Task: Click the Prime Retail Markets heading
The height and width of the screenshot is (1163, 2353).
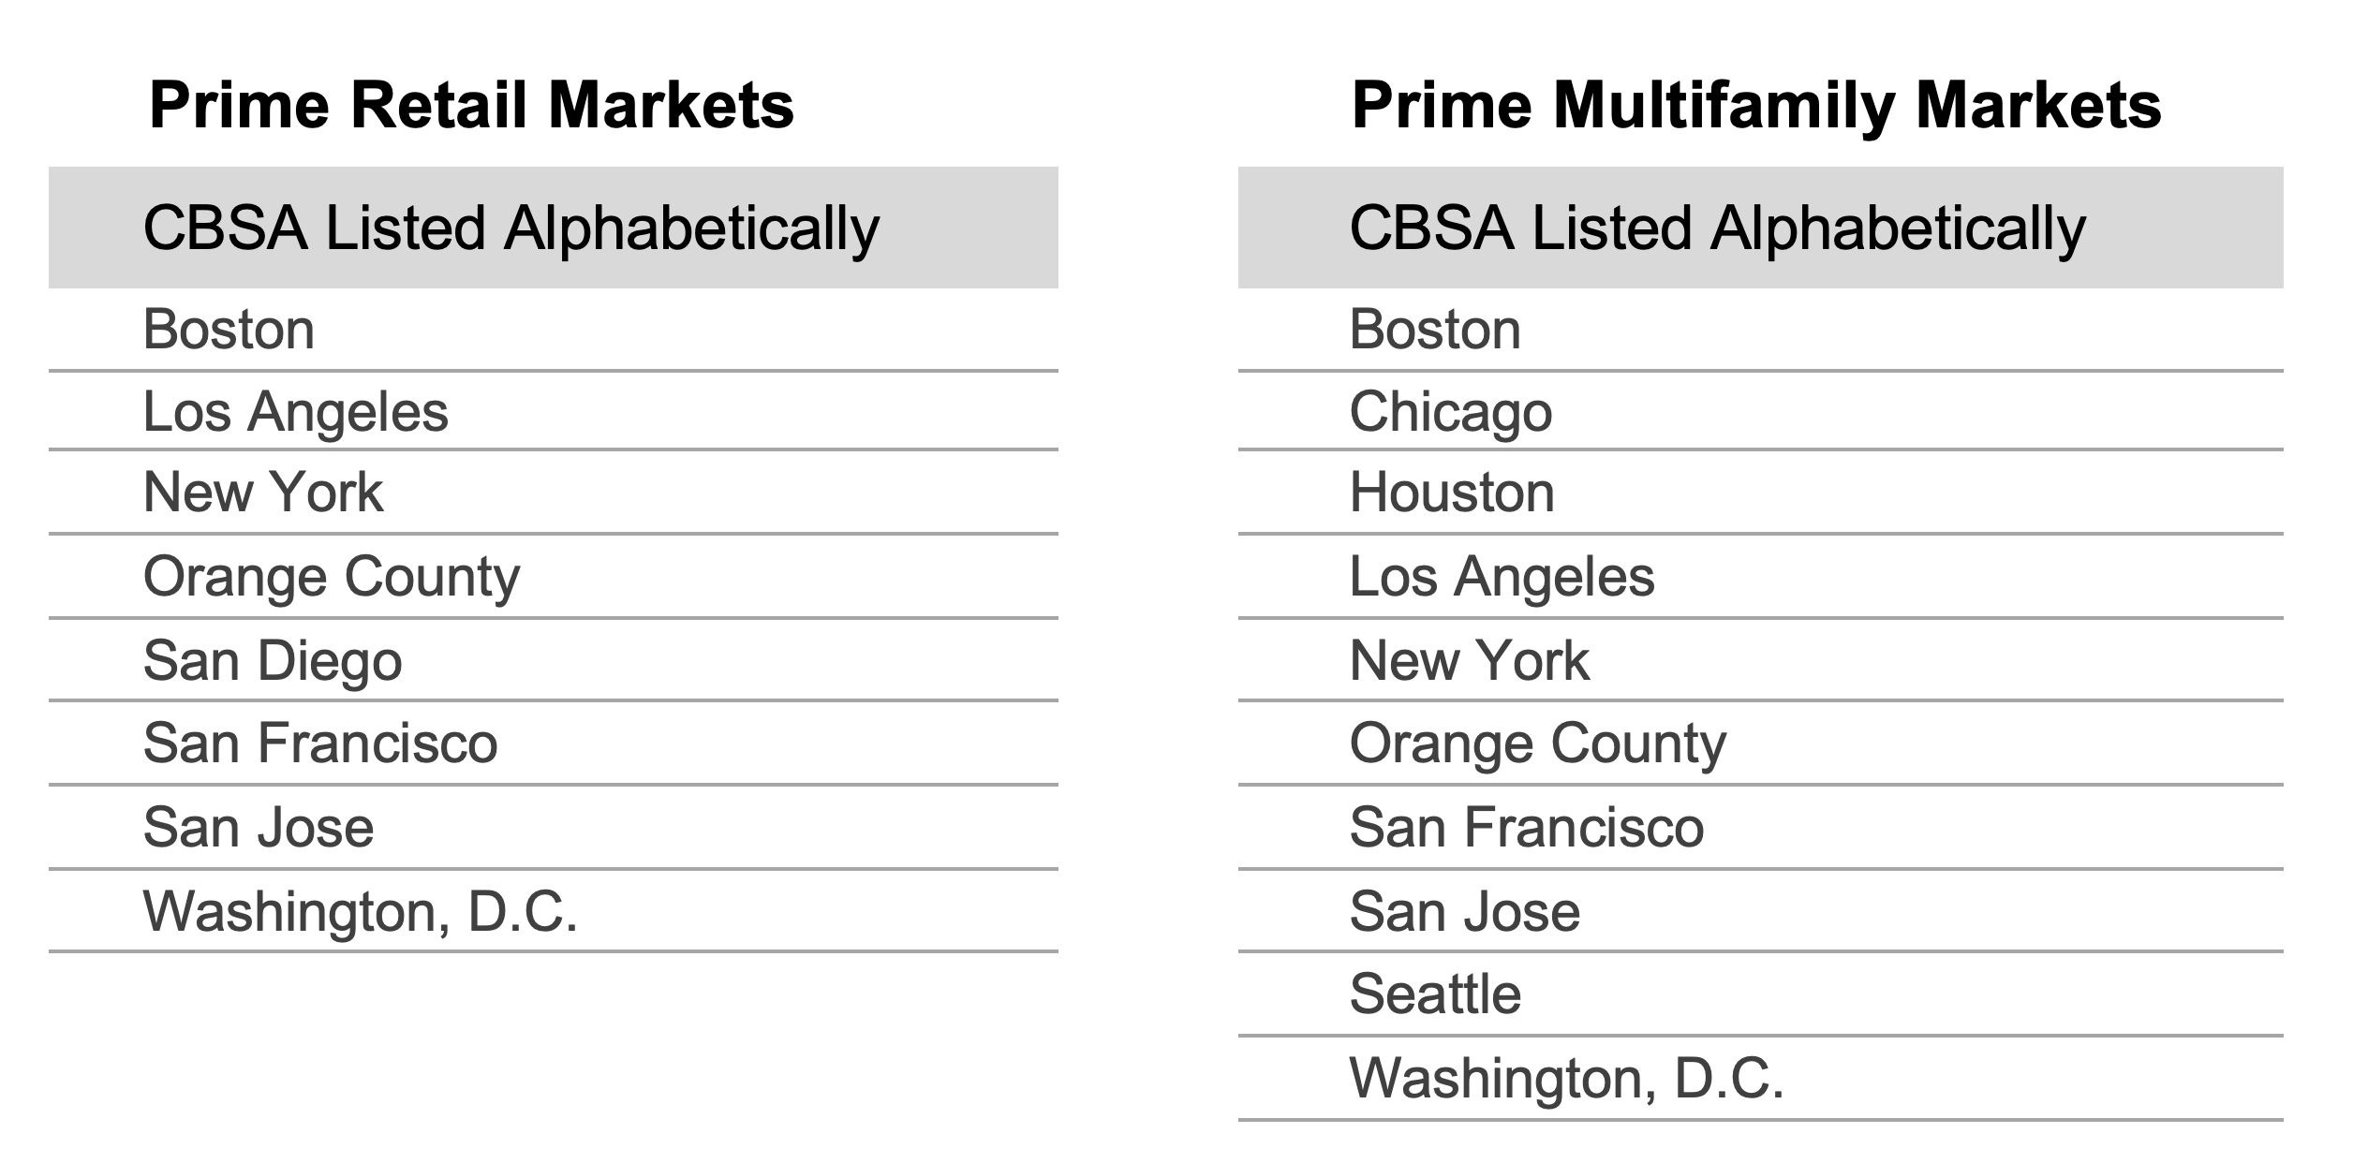Action: [471, 105]
